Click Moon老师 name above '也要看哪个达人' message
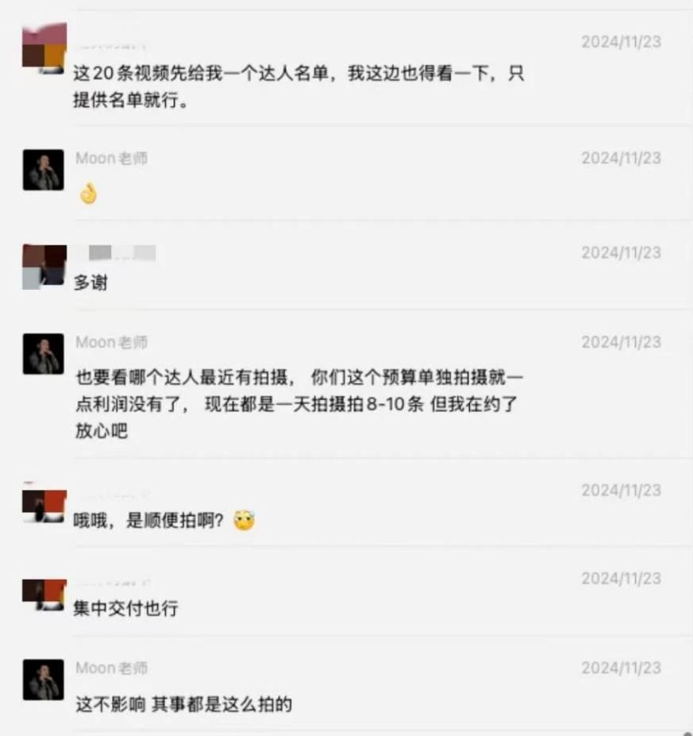This screenshot has height=736, width=693. pyautogui.click(x=112, y=342)
